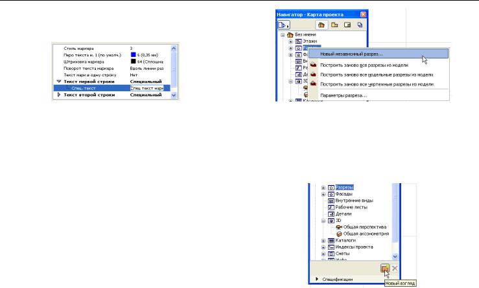Select the Сметы tree item
Image resolution: width=479 pixels, height=288 pixels.
[x=342, y=254]
